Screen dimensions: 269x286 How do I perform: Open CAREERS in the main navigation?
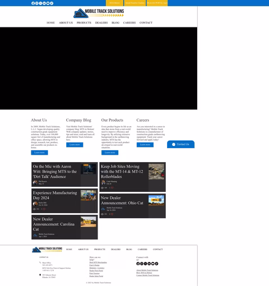pos(129,22)
